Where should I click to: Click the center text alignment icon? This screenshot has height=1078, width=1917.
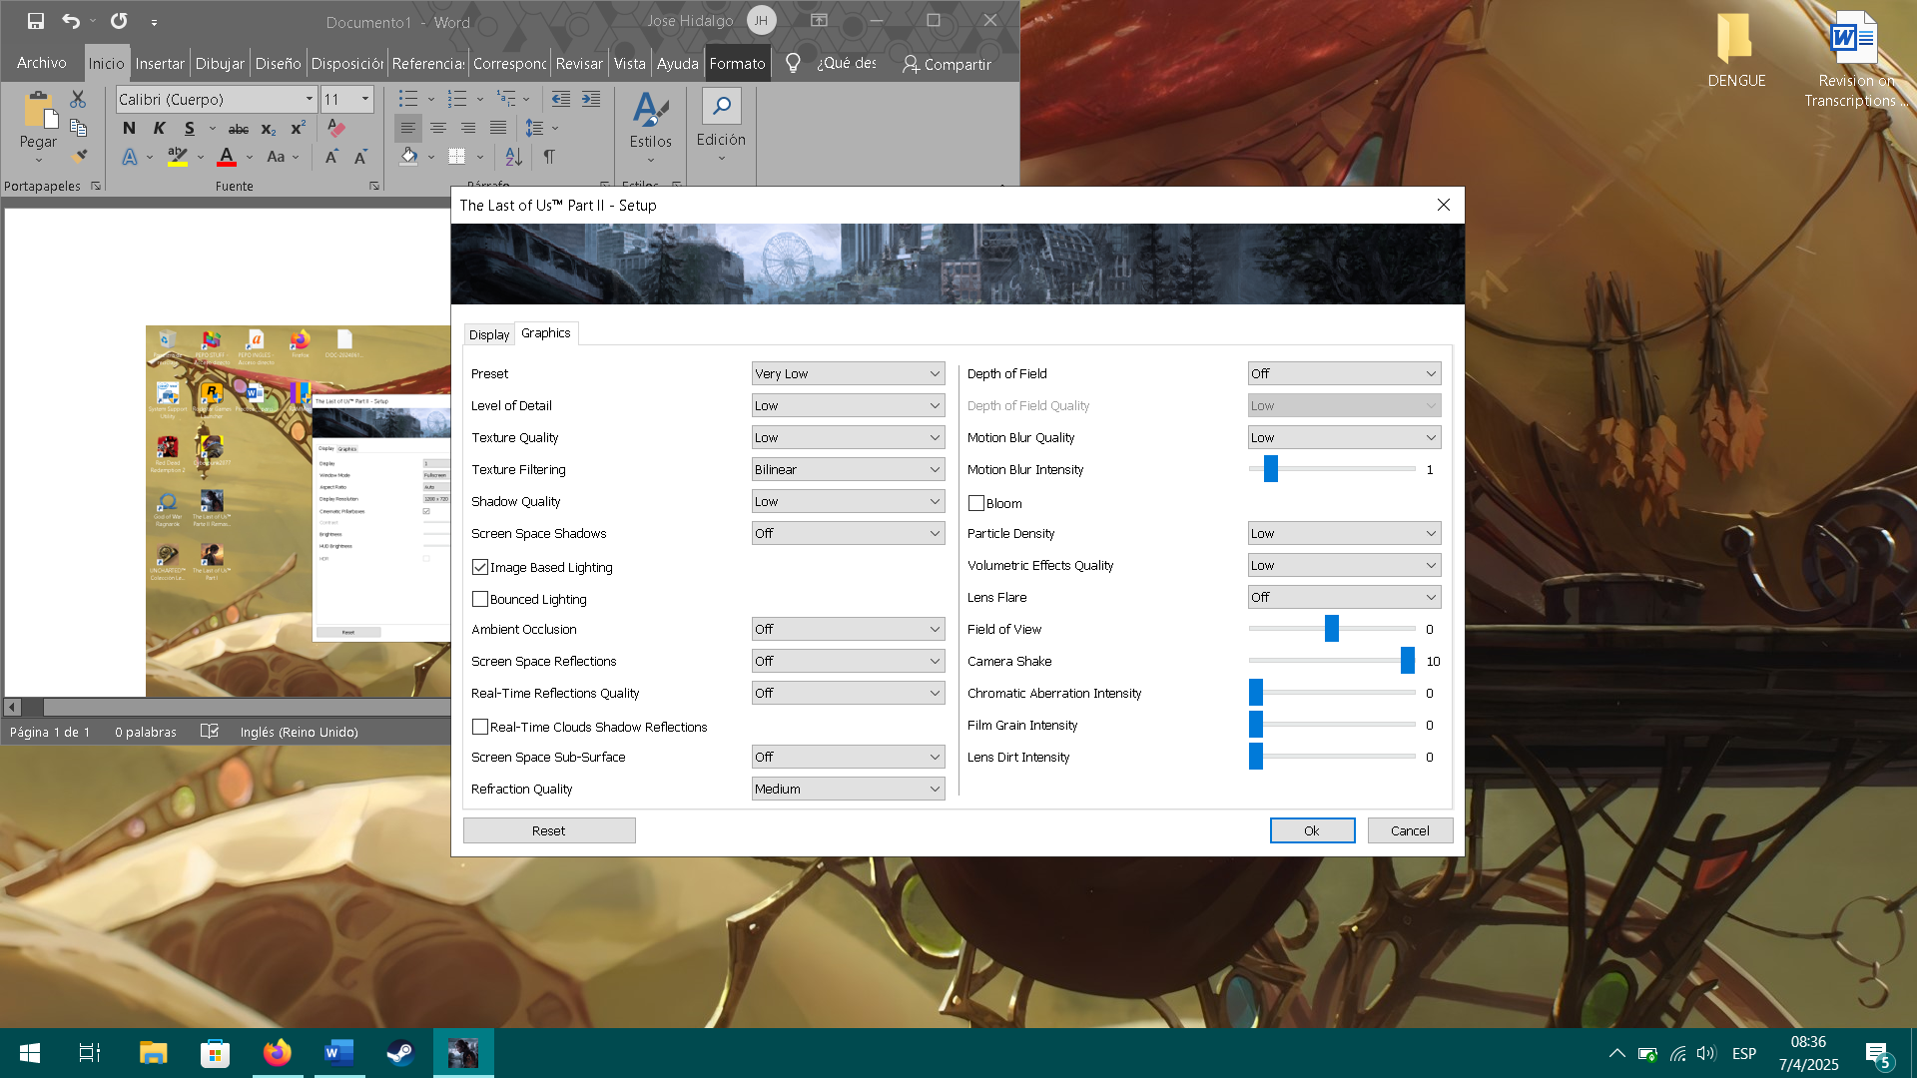pos(437,129)
